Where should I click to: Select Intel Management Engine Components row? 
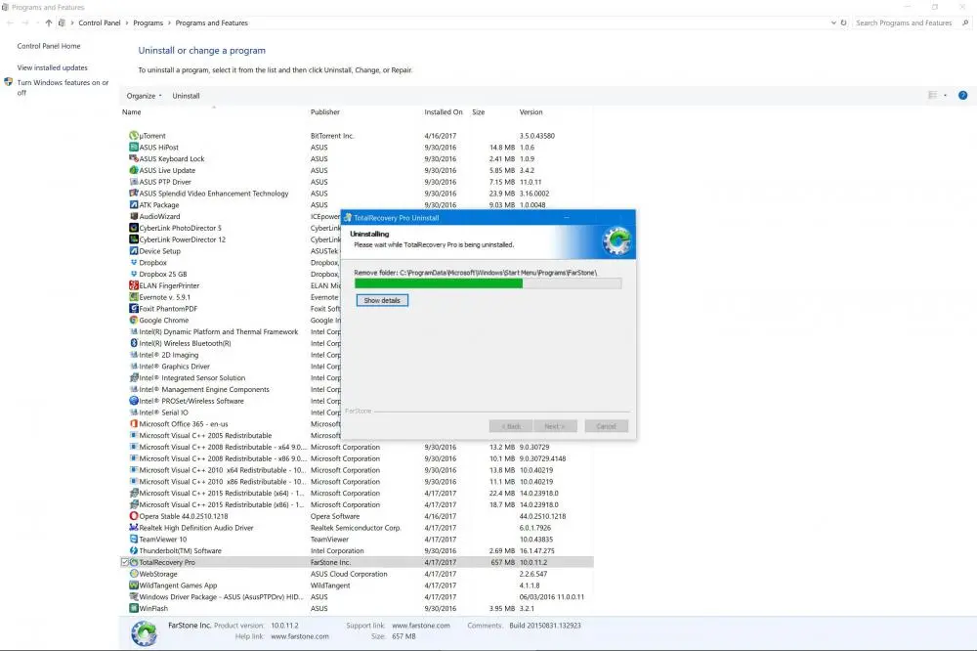[x=204, y=389]
